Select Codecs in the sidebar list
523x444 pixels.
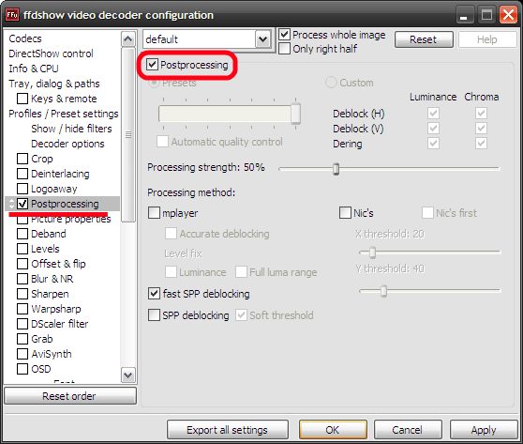pos(25,38)
